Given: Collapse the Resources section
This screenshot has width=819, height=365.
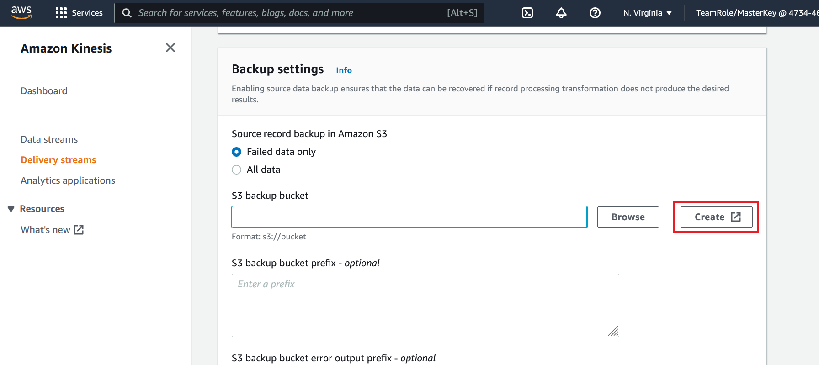Looking at the screenshot, I should 11,209.
